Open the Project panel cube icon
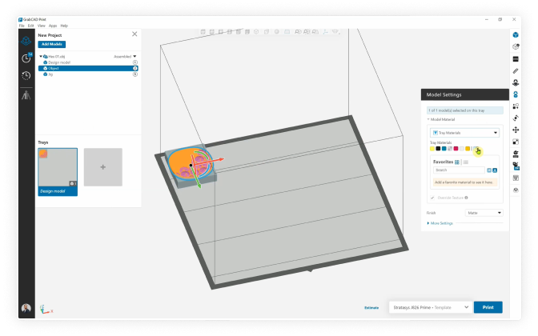This screenshot has width=538, height=336. [x=26, y=40]
